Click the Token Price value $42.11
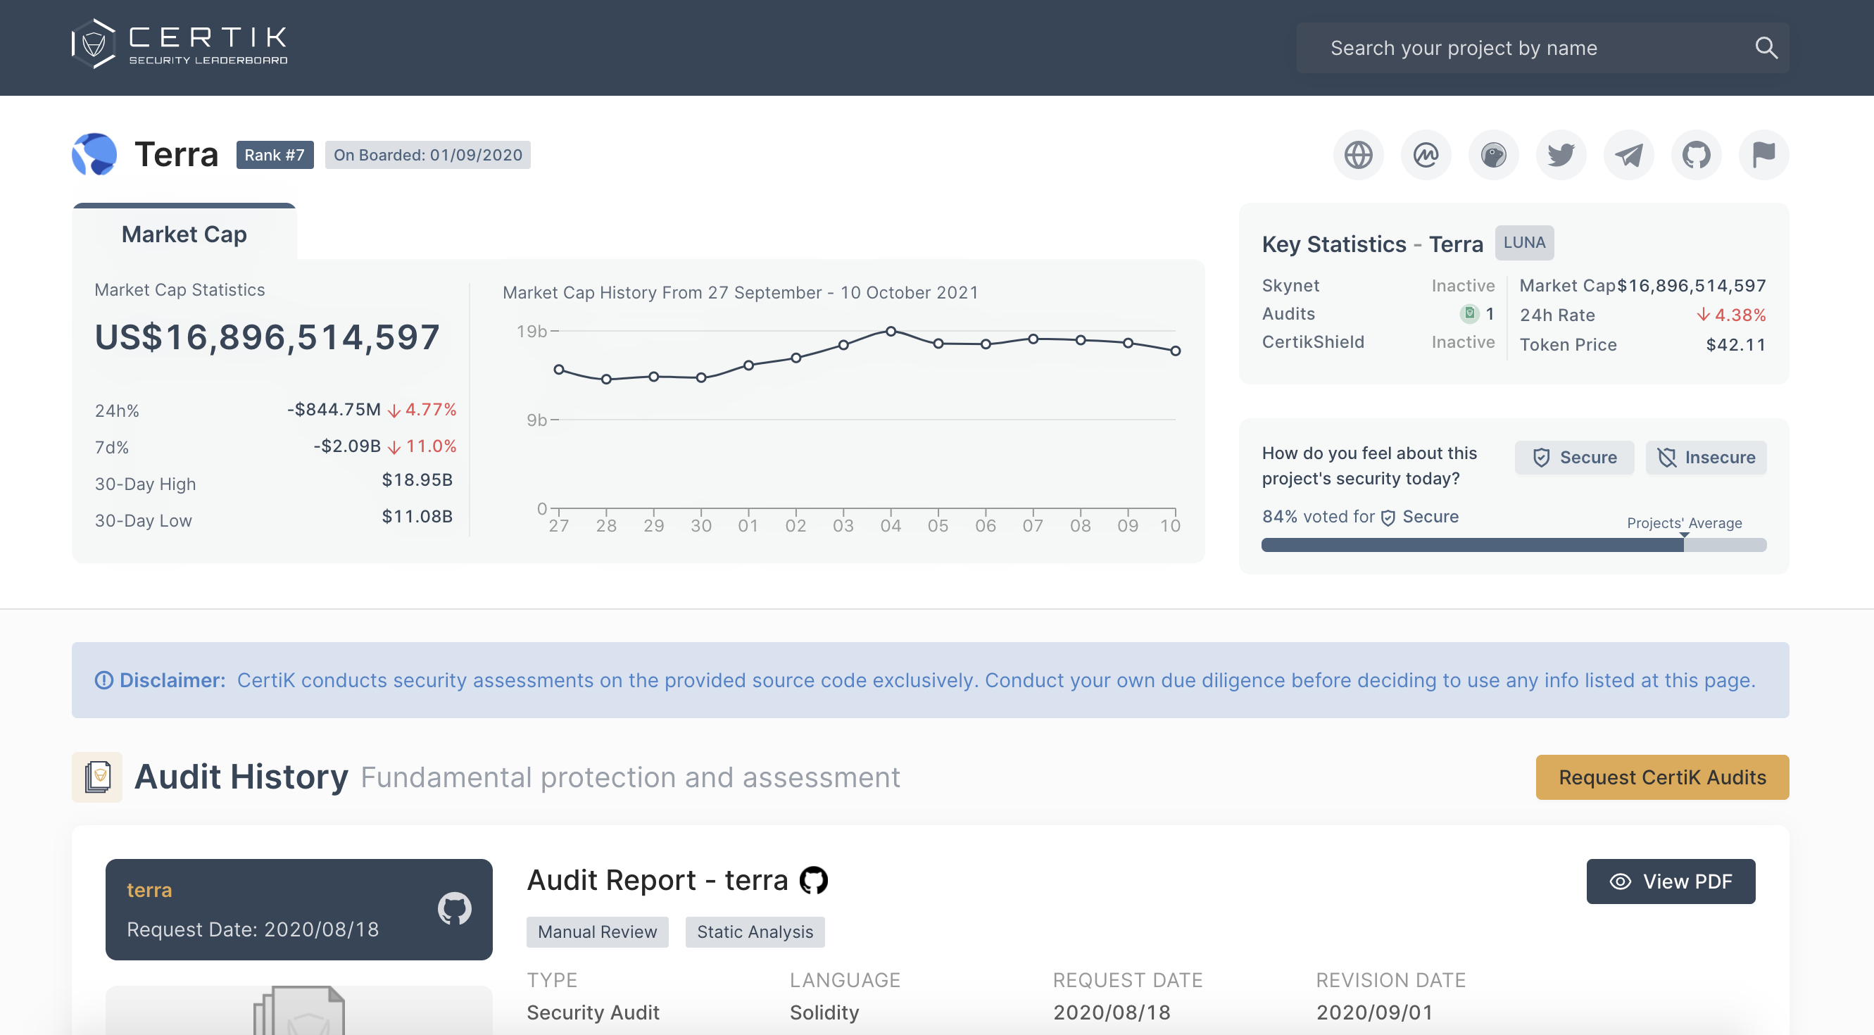 [1736, 345]
